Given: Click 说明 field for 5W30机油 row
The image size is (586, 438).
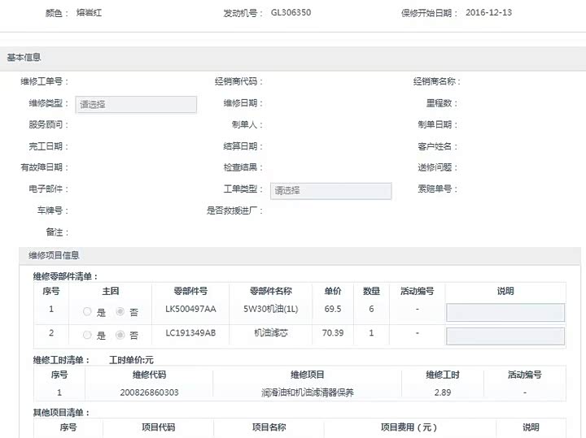Looking at the screenshot, I should (505, 313).
